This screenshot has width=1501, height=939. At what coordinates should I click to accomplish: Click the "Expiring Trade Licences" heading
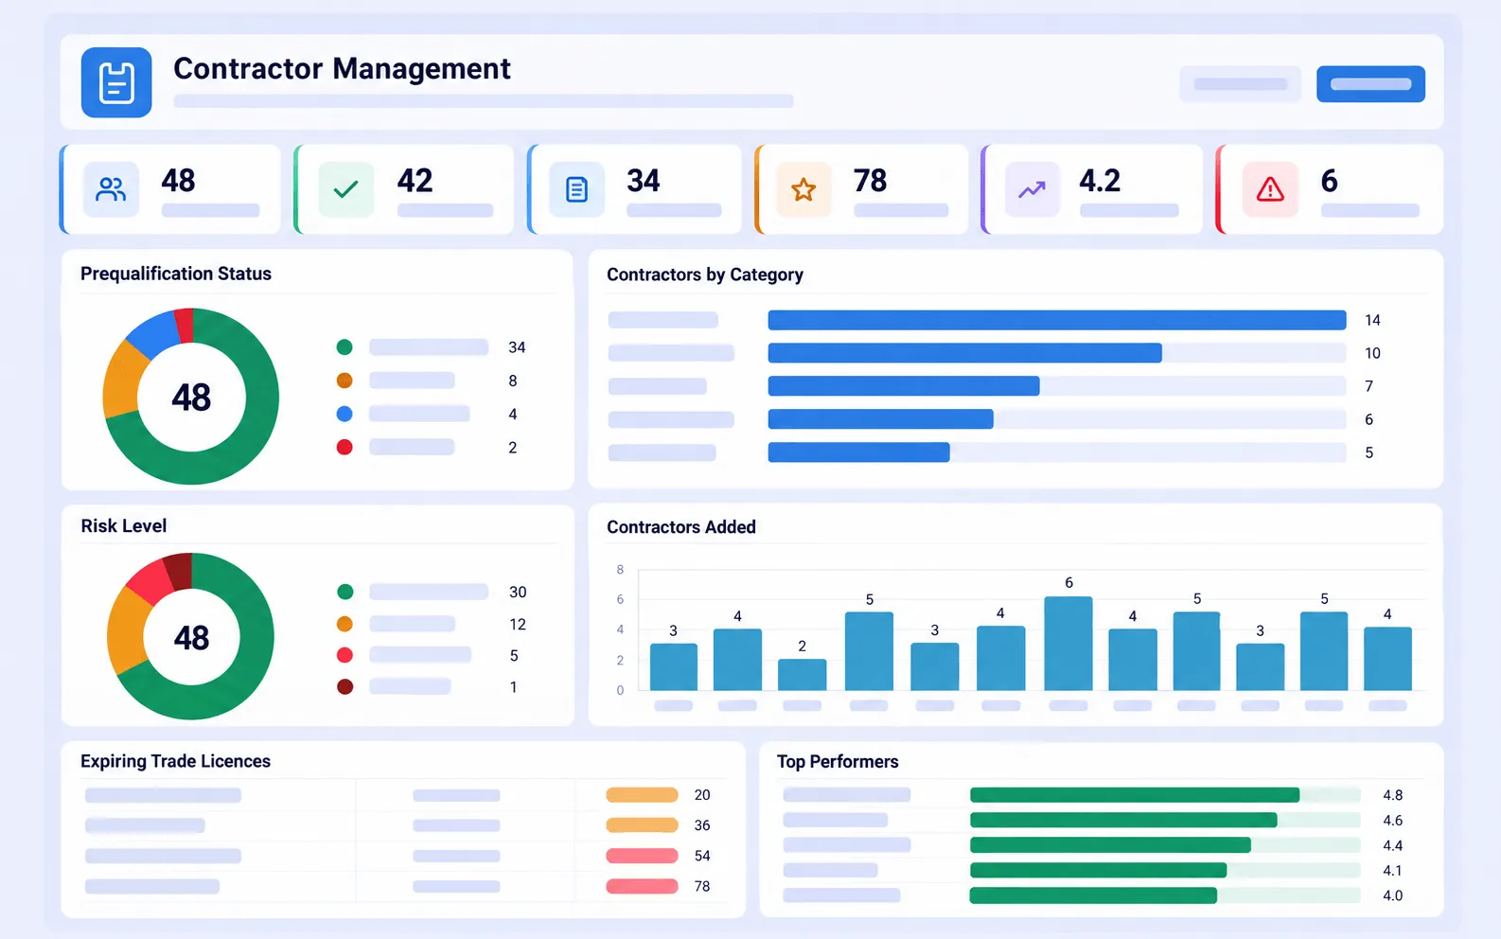[175, 761]
